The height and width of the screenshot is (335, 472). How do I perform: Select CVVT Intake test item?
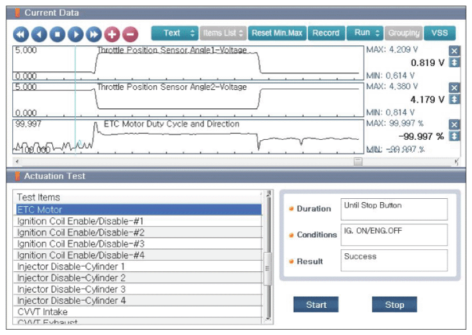(x=138, y=312)
